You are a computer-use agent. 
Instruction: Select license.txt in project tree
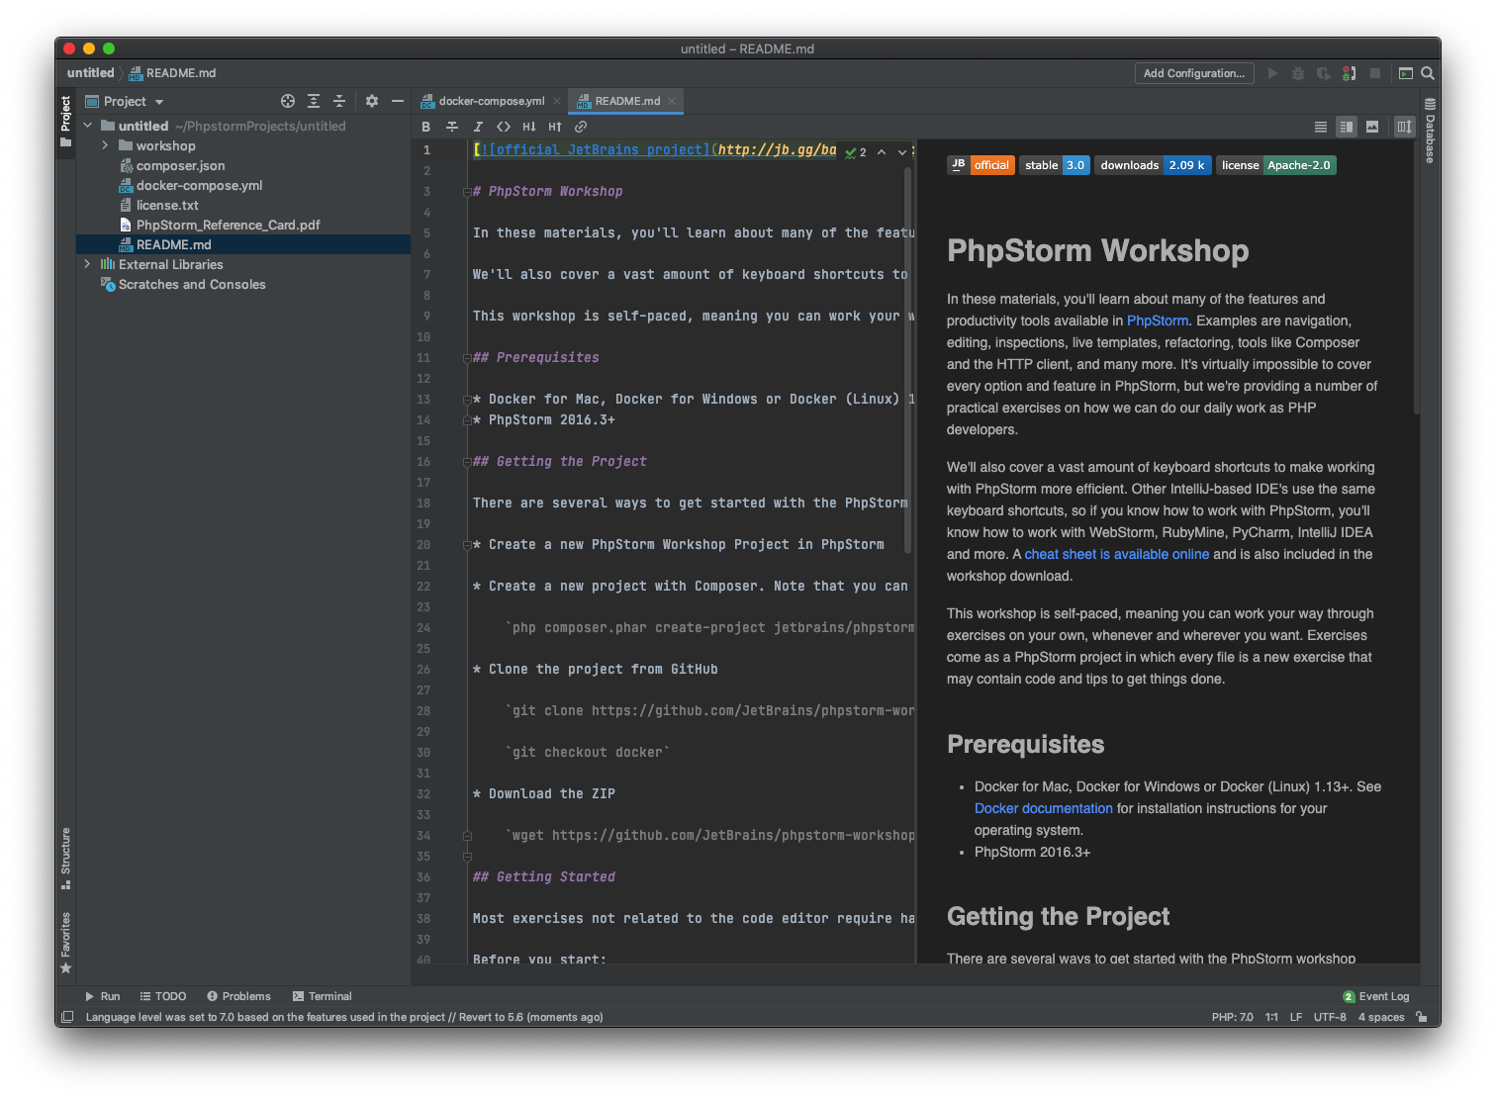[x=167, y=205]
